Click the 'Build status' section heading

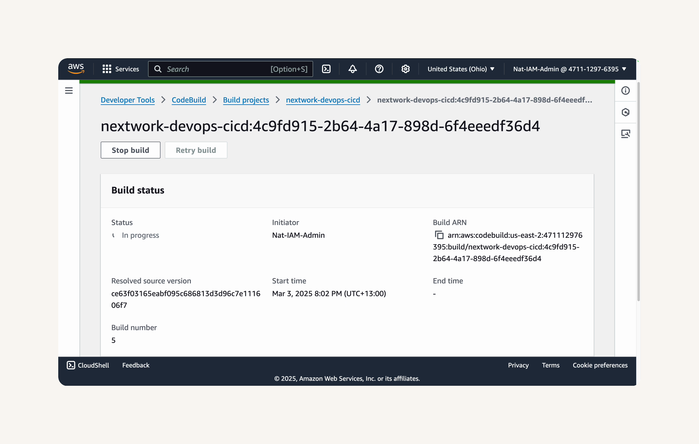(x=138, y=190)
